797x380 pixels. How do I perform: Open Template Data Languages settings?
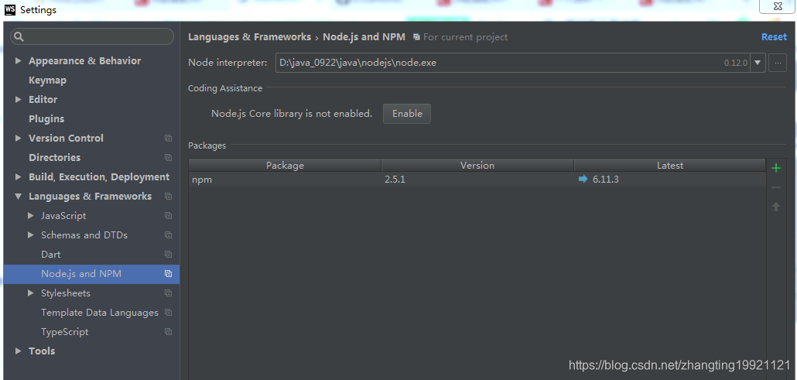(100, 313)
